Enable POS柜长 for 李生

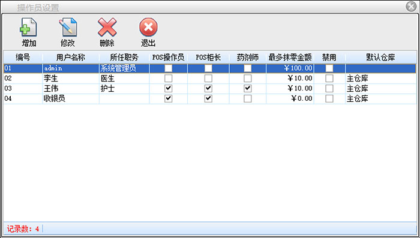point(208,78)
